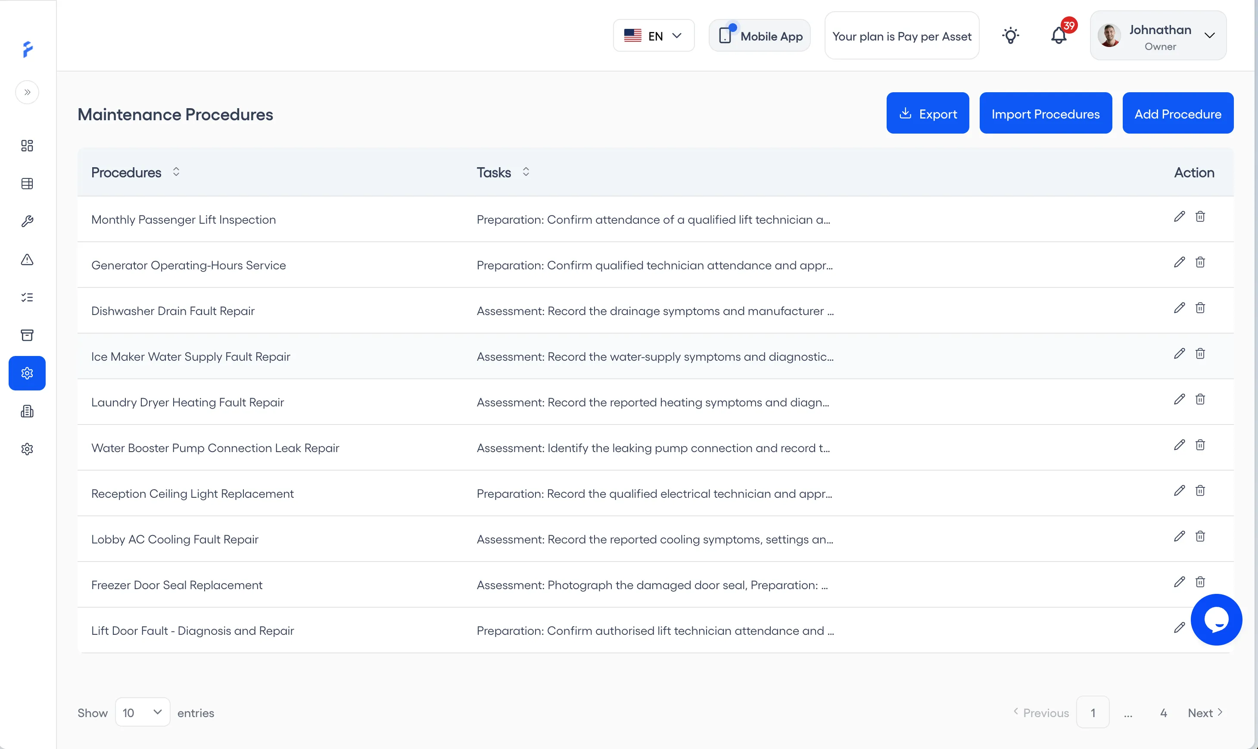Go to page 4 in pagination
This screenshot has width=1258, height=749.
point(1163,713)
